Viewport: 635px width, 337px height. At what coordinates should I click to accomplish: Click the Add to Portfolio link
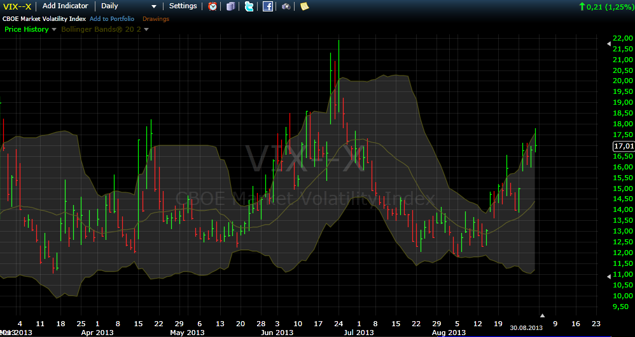click(112, 19)
